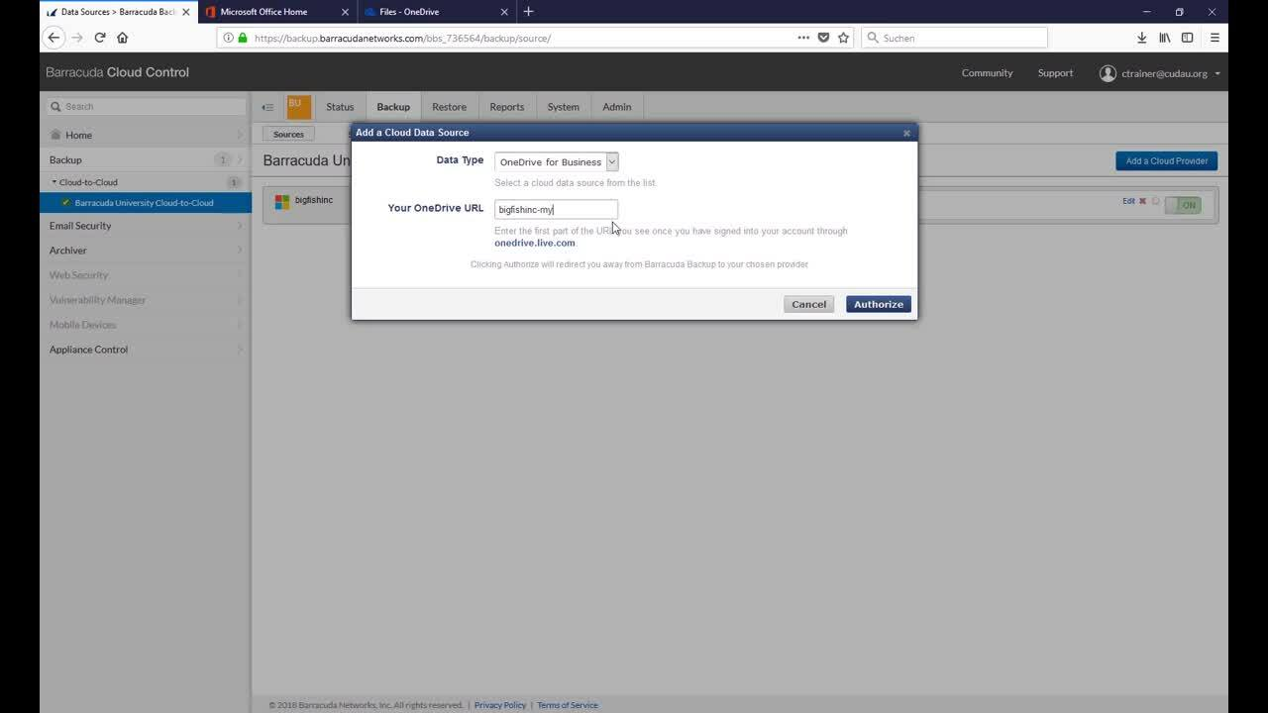Screen dimensions: 1268x713
Task: Open the Status tab
Action: click(340, 107)
